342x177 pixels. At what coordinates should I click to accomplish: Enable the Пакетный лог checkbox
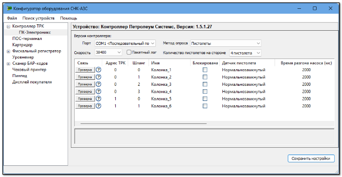[x=129, y=52]
